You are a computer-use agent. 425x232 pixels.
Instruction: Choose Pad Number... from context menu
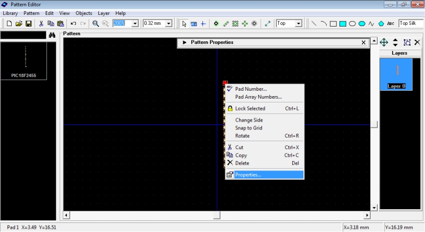point(265,89)
